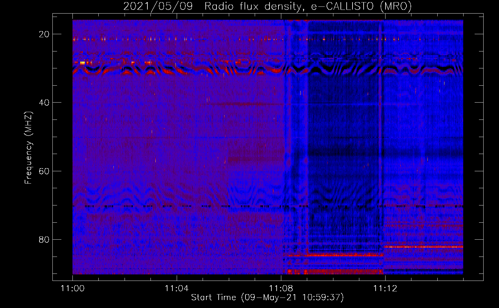The height and width of the screenshot is (308, 499).
Task: Click the time tick label "11:08"
Action: (281, 289)
